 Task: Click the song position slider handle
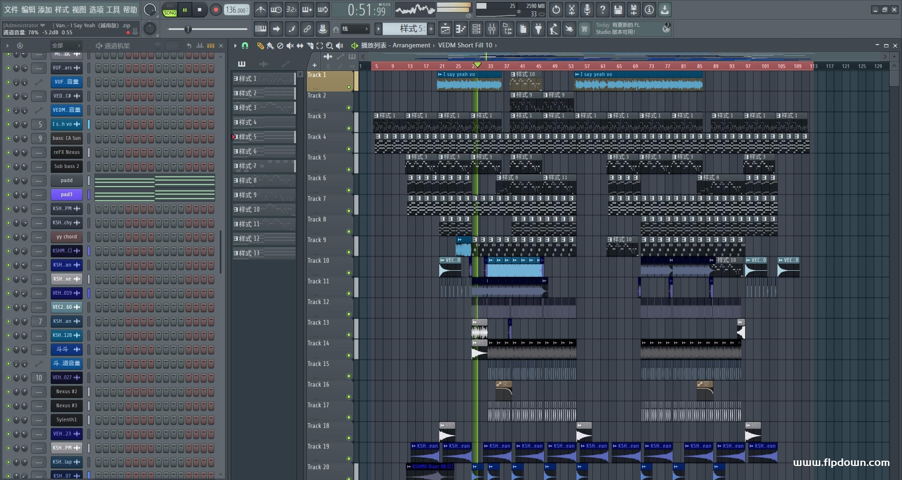click(x=188, y=30)
